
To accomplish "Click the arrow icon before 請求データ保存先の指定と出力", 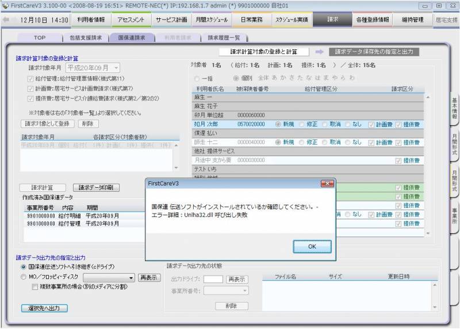I will [319, 52].
